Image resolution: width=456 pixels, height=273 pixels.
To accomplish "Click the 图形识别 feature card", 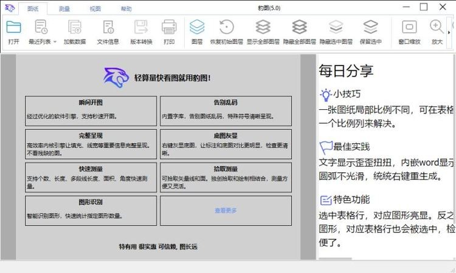I will pos(91,211).
